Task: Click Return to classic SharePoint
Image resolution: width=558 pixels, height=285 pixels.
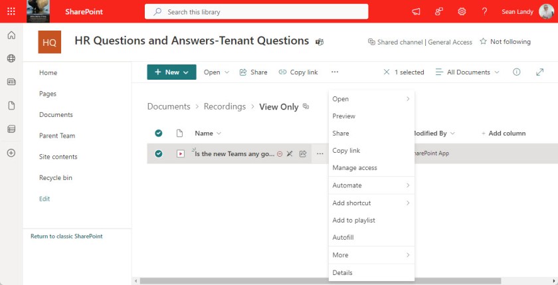Action: pyautogui.click(x=66, y=236)
